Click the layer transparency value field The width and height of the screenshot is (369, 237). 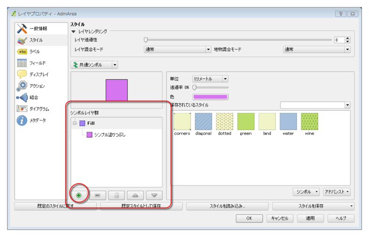click(x=339, y=40)
